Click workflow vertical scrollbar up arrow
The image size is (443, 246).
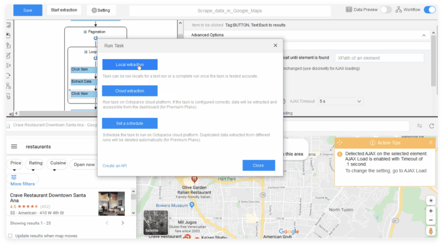(180, 23)
